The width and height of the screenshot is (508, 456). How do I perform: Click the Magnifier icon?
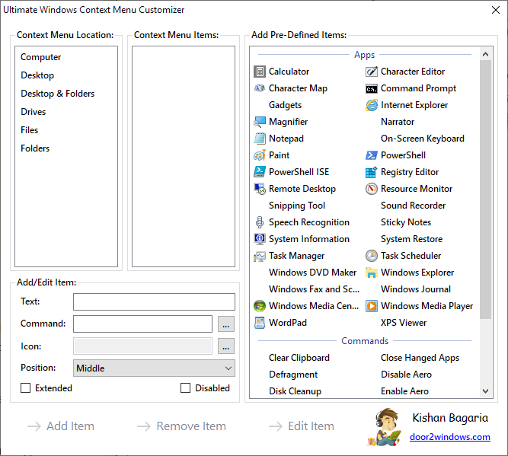tap(260, 122)
